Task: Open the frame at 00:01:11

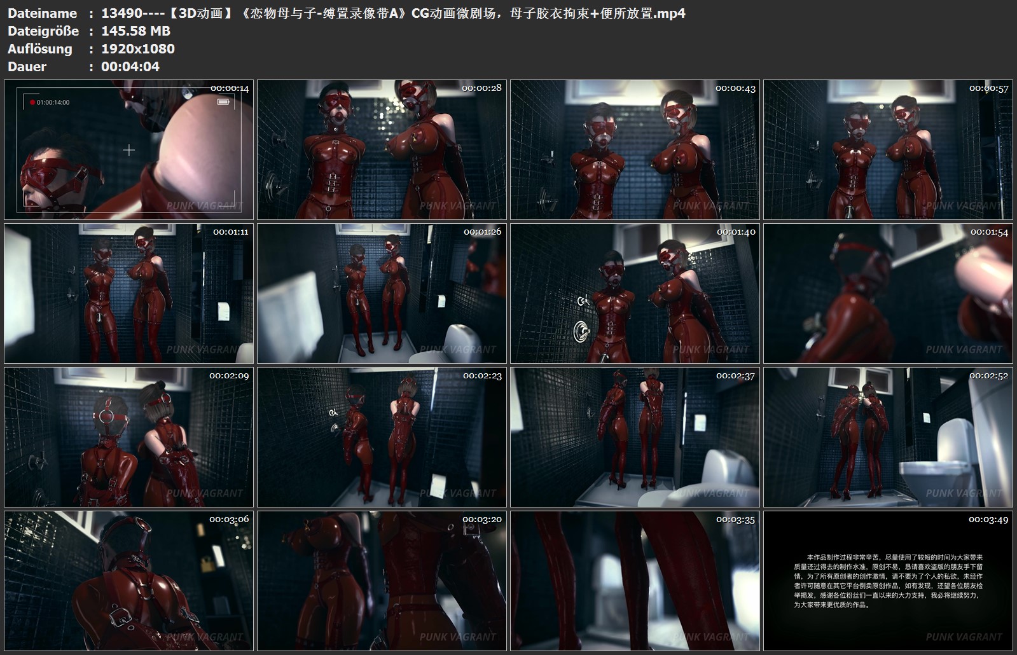Action: click(x=128, y=294)
